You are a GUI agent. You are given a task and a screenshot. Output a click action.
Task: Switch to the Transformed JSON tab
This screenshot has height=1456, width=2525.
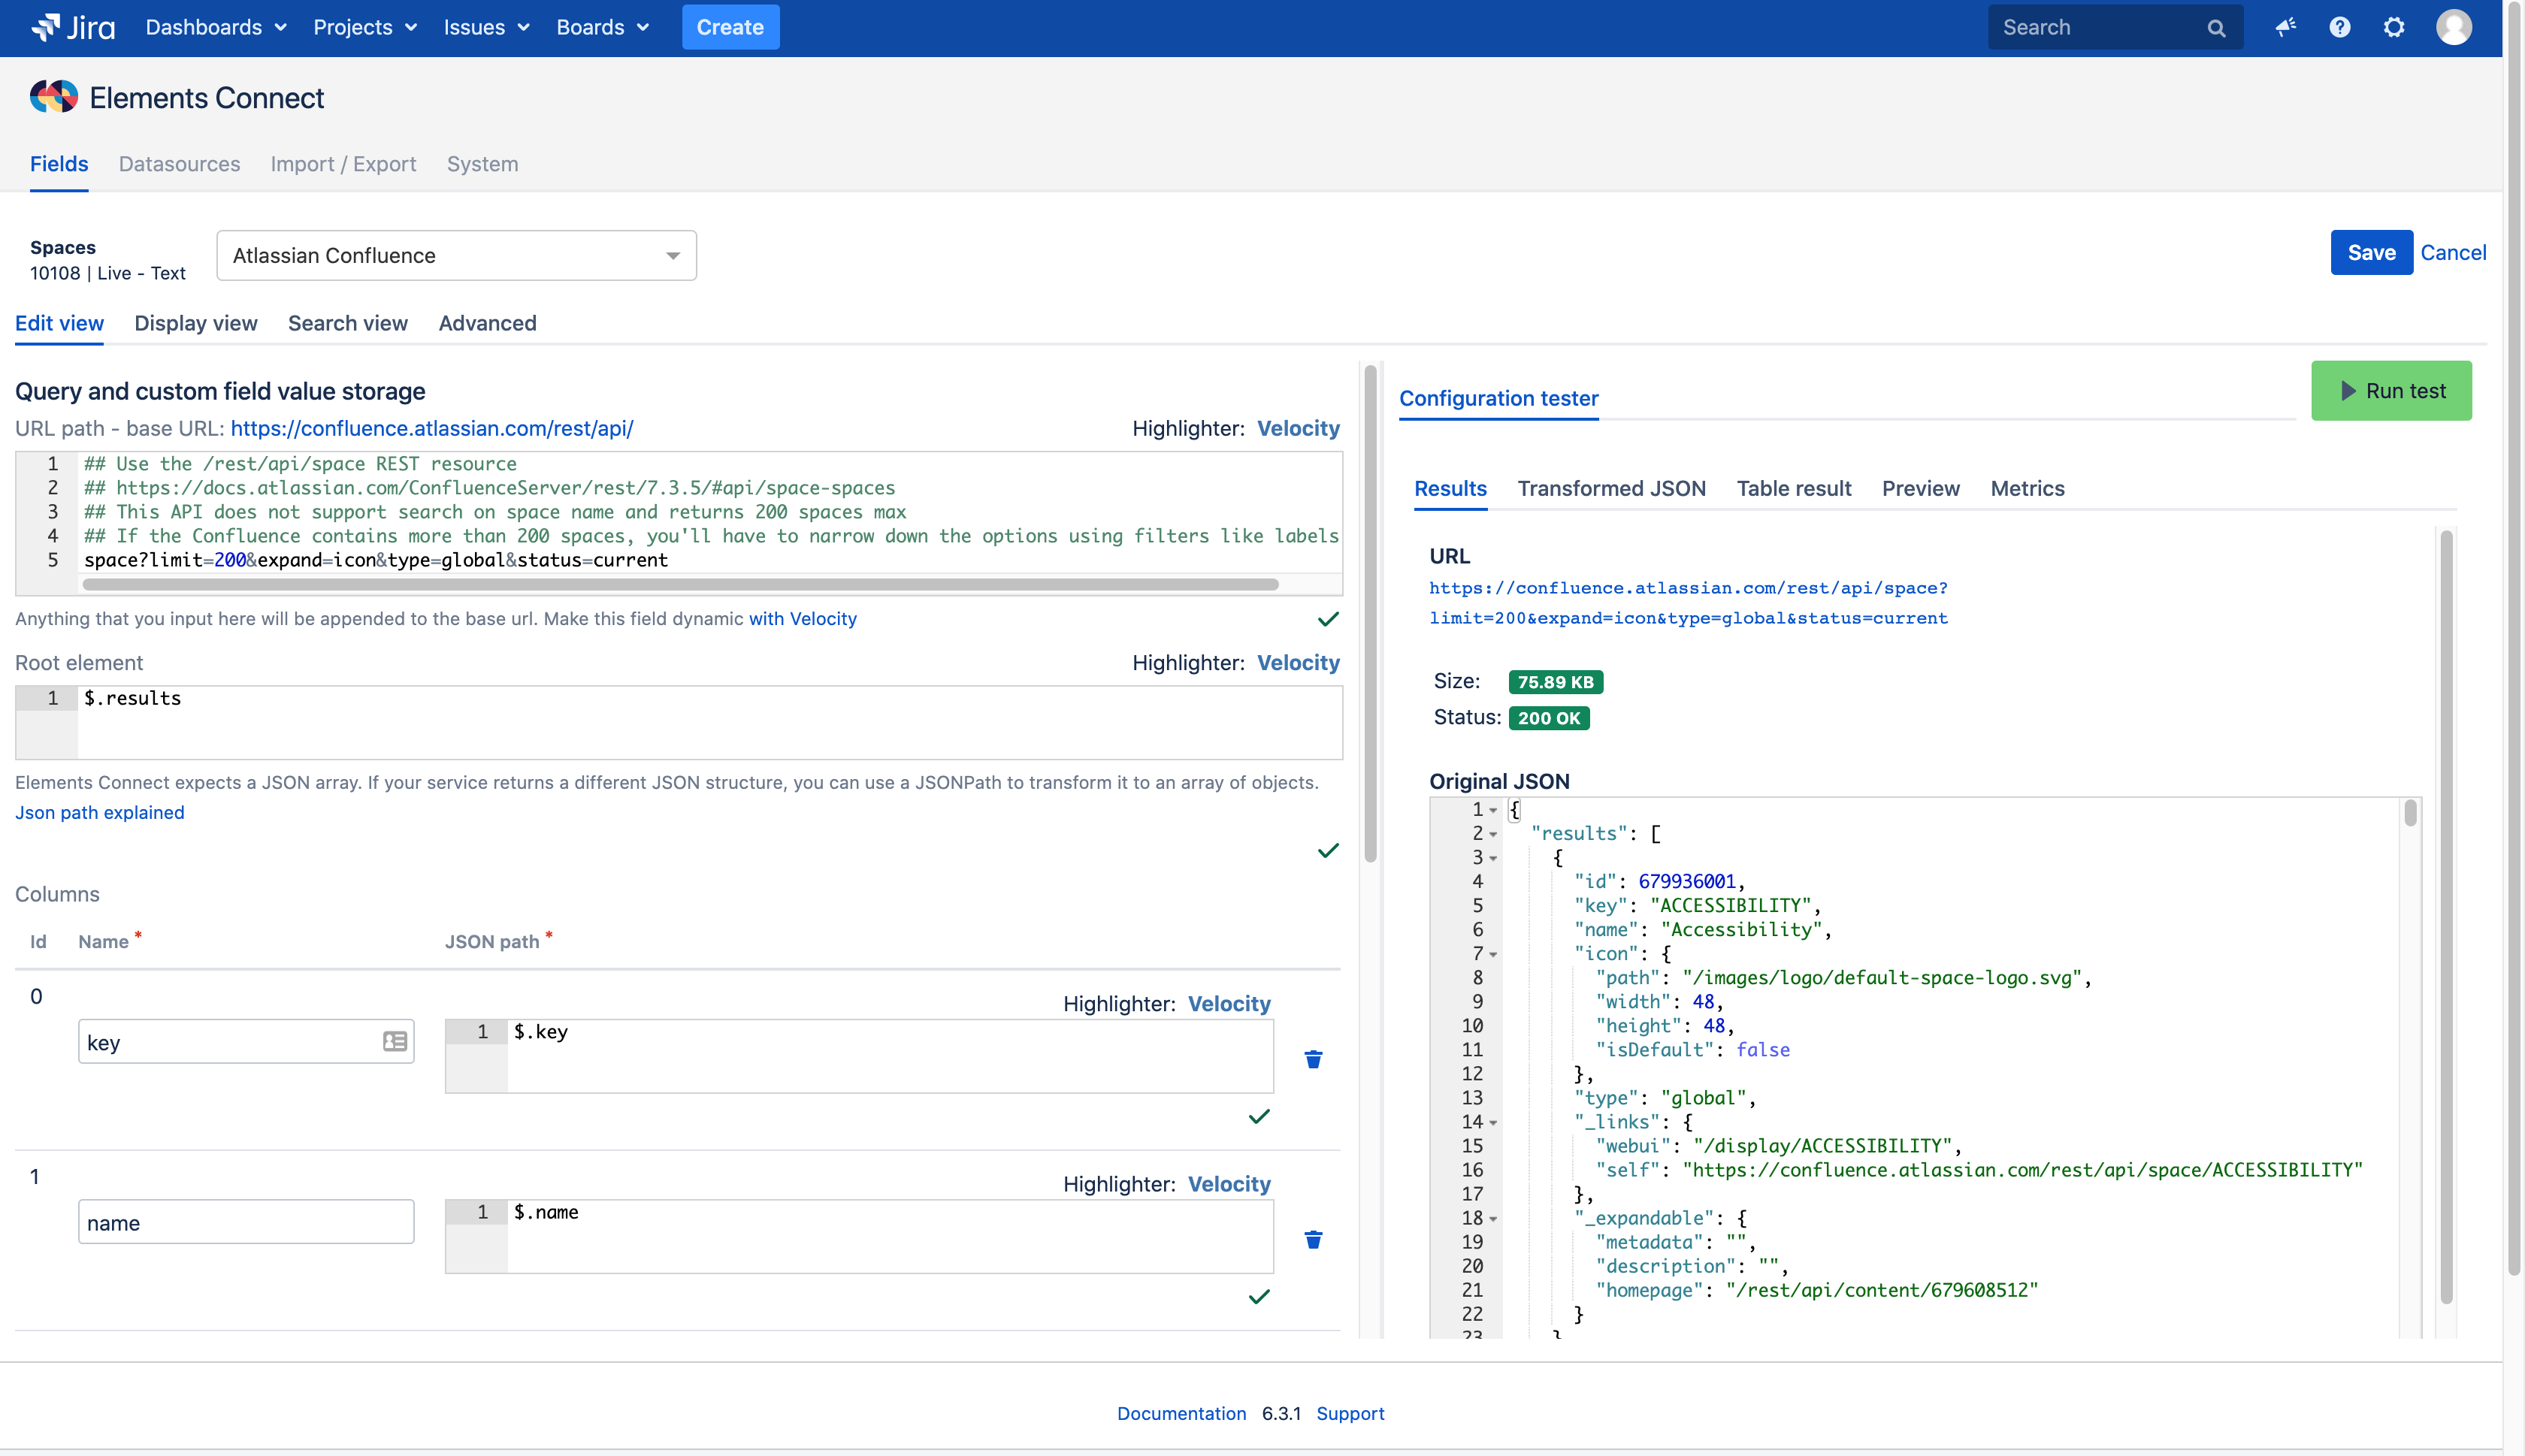[1611, 488]
